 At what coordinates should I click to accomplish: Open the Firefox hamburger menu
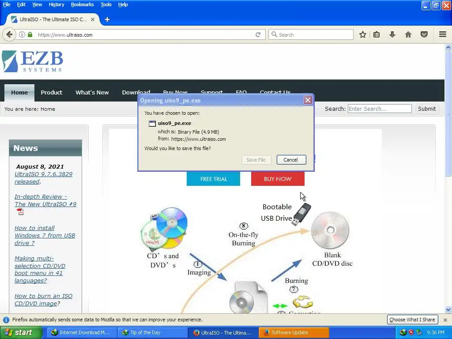pyautogui.click(x=443, y=34)
